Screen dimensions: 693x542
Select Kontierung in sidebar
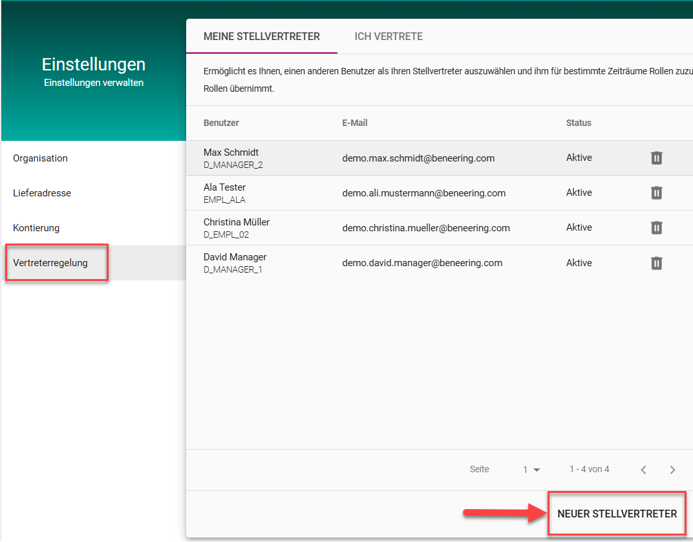(x=36, y=228)
